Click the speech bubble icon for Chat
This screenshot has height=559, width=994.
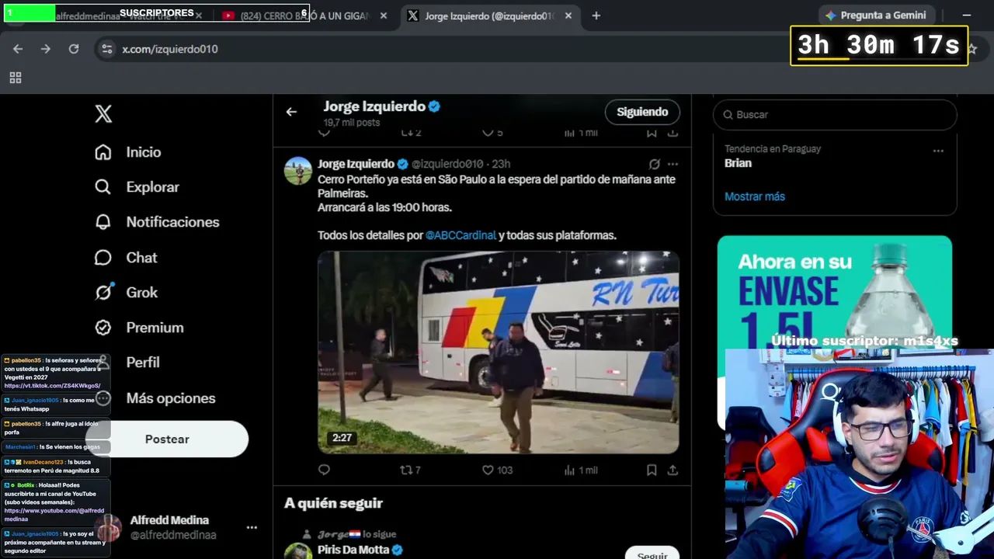(x=103, y=258)
